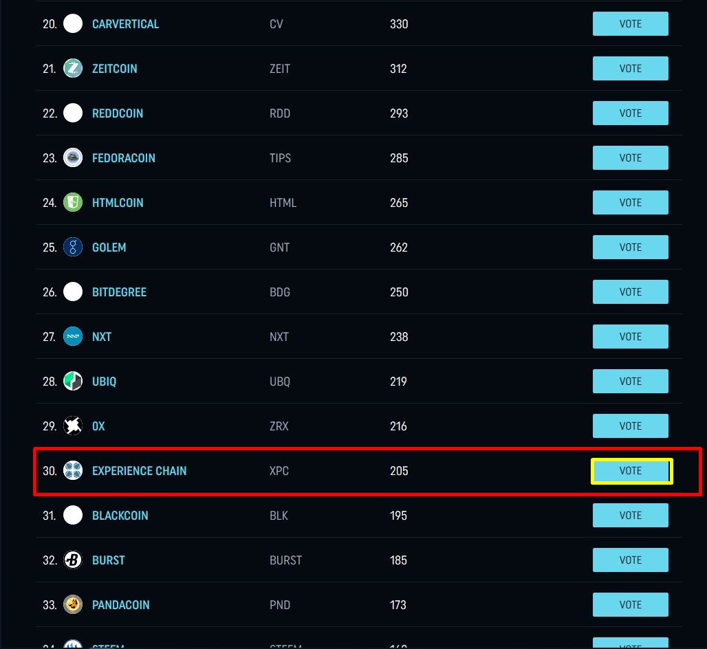The height and width of the screenshot is (649, 707).
Task: Vote for Carvertical CV
Action: click(631, 24)
